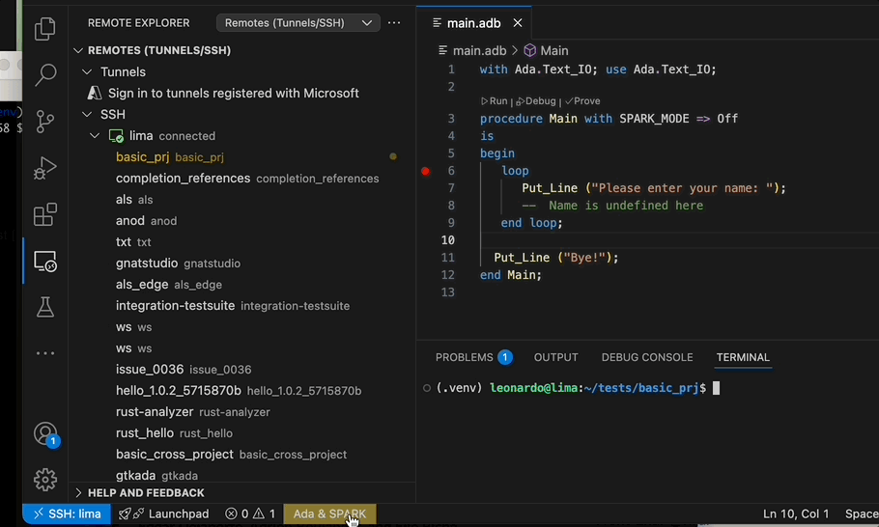Screen dimensions: 879x527
Task: Select the gnatstudio folder entry
Action: point(147,263)
